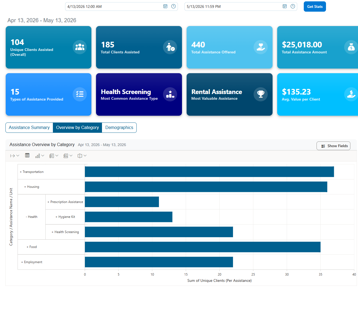Viewport: 358px width, 313px height.
Task: Click the hand-heart icon on Total Assistance Offered card
Action: coord(261,47)
